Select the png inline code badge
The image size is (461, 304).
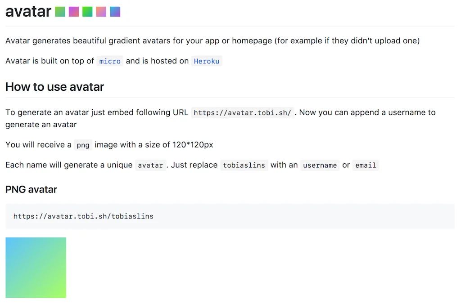coord(83,145)
